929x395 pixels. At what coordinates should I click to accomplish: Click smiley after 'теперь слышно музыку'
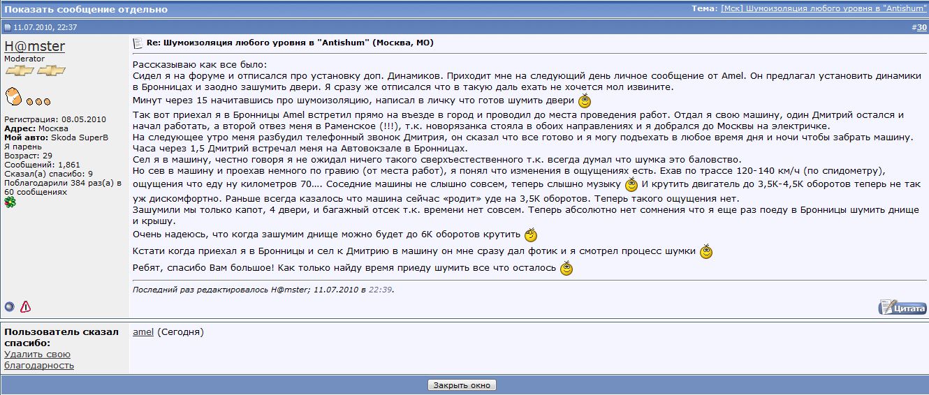pyautogui.click(x=631, y=185)
